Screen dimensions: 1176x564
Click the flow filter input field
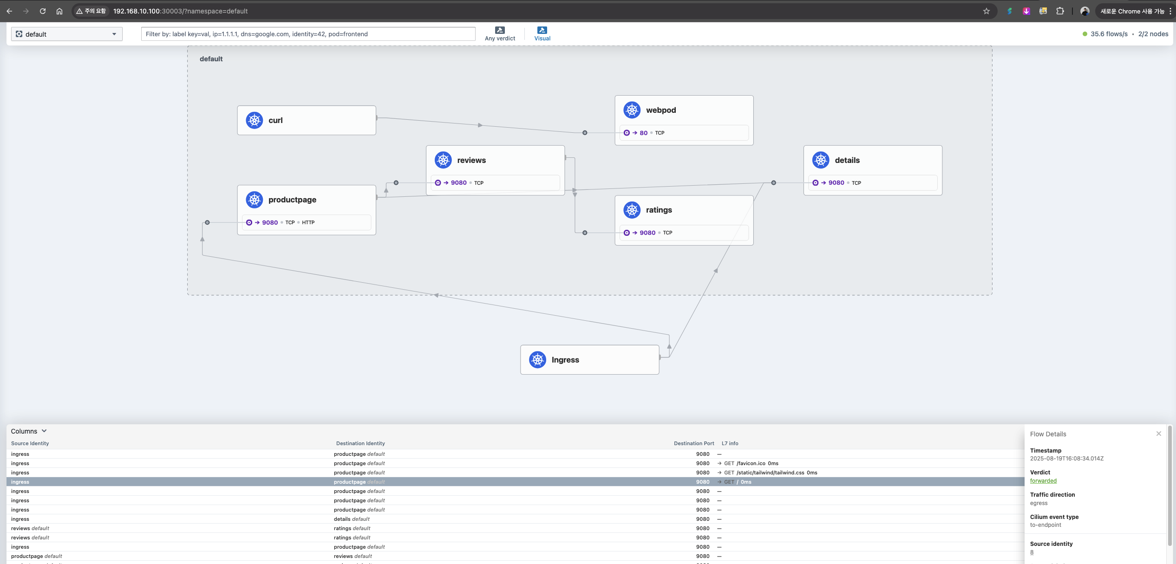(x=308, y=34)
